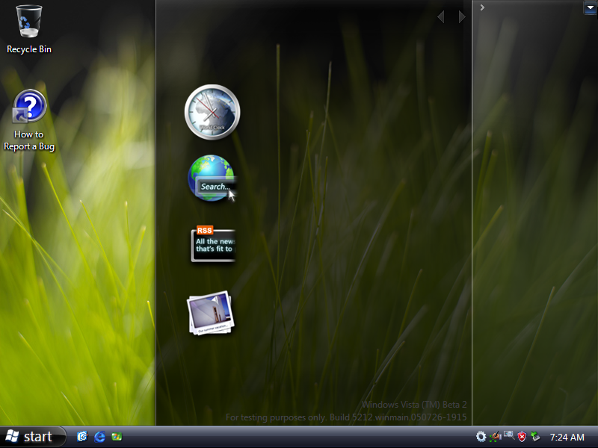Pick the RSS news feed gadget
This screenshot has height=448, width=598.
point(213,244)
